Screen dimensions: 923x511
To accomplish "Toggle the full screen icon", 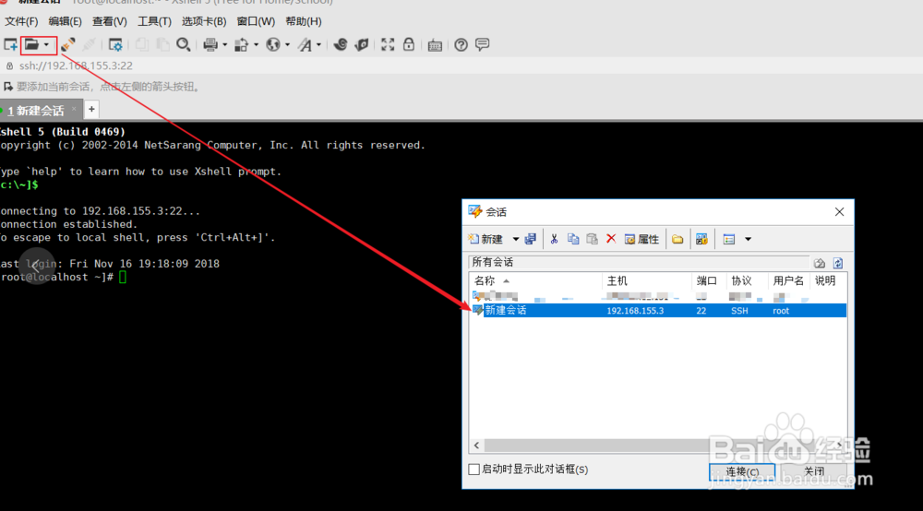I will pyautogui.click(x=388, y=44).
